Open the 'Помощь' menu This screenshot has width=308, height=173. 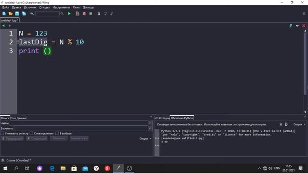(x=88, y=8)
